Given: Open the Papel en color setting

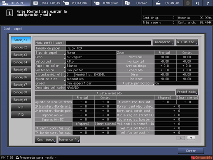Looking at the screenshot, I should [x=50, y=66].
